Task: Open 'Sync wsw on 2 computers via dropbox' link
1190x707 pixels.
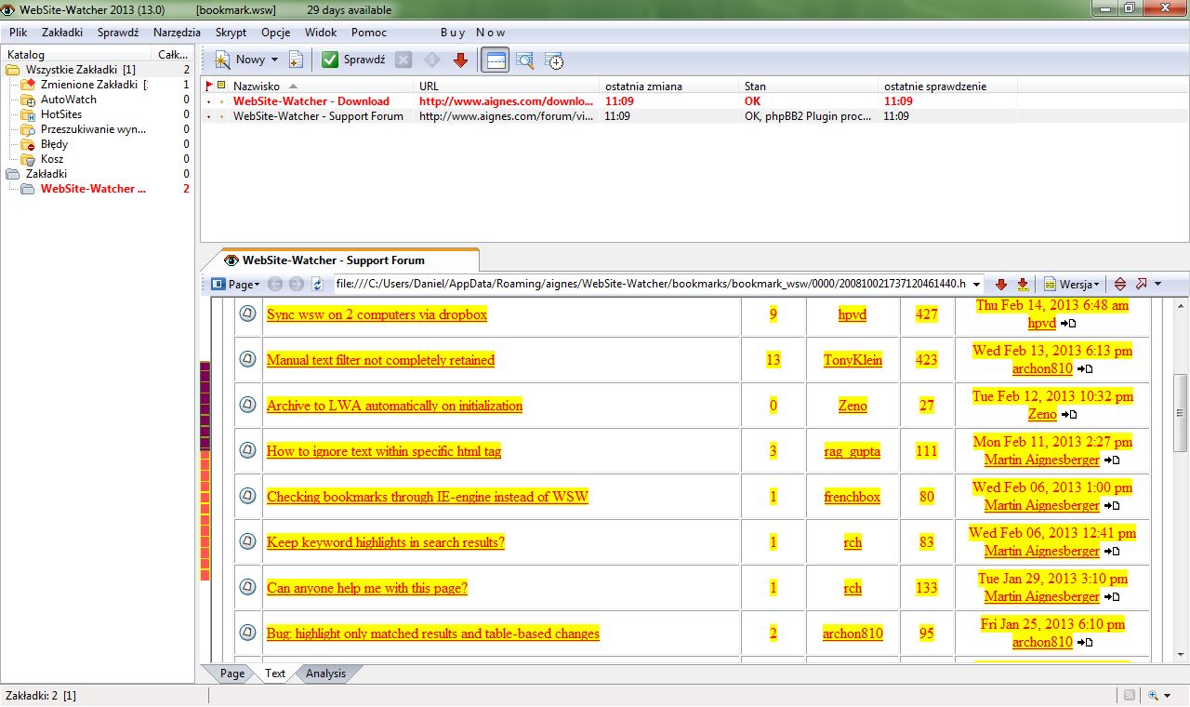Action: pyautogui.click(x=377, y=314)
